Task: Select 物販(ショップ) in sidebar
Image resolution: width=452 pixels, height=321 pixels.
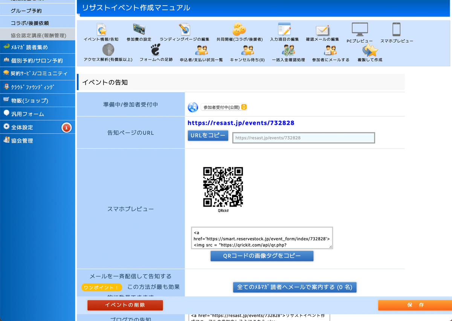Action: tap(38, 100)
